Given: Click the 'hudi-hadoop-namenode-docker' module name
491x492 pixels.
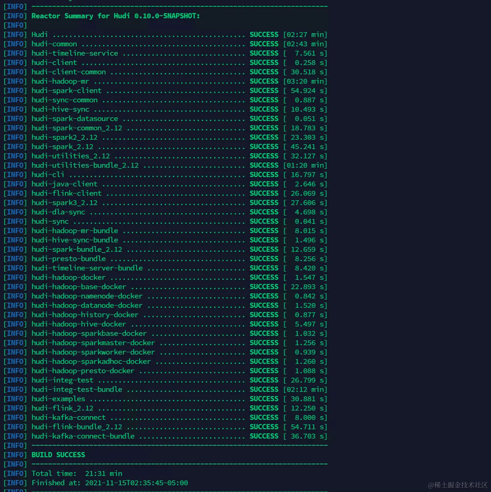Looking at the screenshot, I should (x=87, y=296).
